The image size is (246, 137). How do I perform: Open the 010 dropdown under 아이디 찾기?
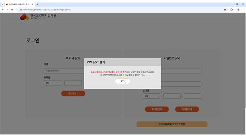click(x=52, y=83)
